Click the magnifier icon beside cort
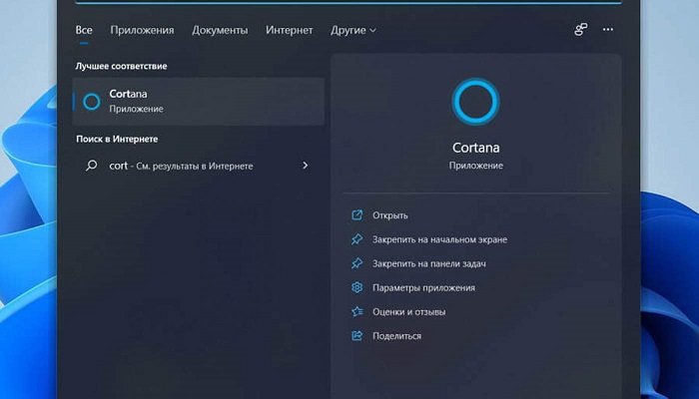The width and height of the screenshot is (699, 399). [x=92, y=166]
